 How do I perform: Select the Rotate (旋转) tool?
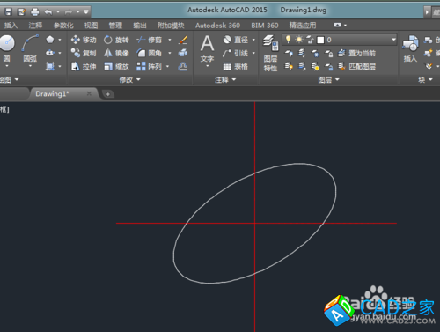tap(116, 40)
